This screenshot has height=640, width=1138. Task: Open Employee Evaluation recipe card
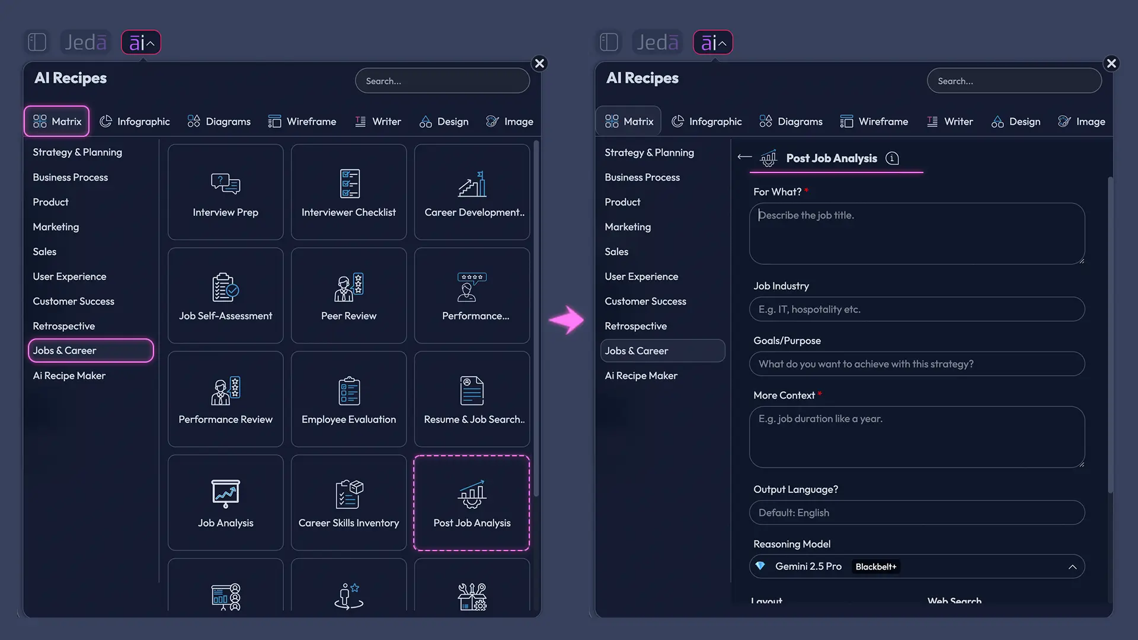(349, 399)
